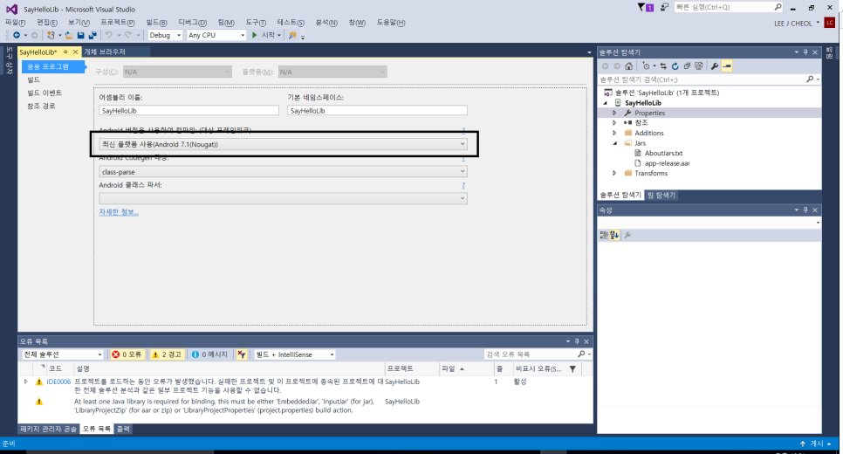Expand the Additions folder node
Viewport: 843px width, 454px height.
click(x=614, y=133)
